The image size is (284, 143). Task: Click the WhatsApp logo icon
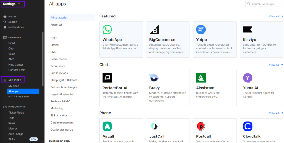coord(107,29)
